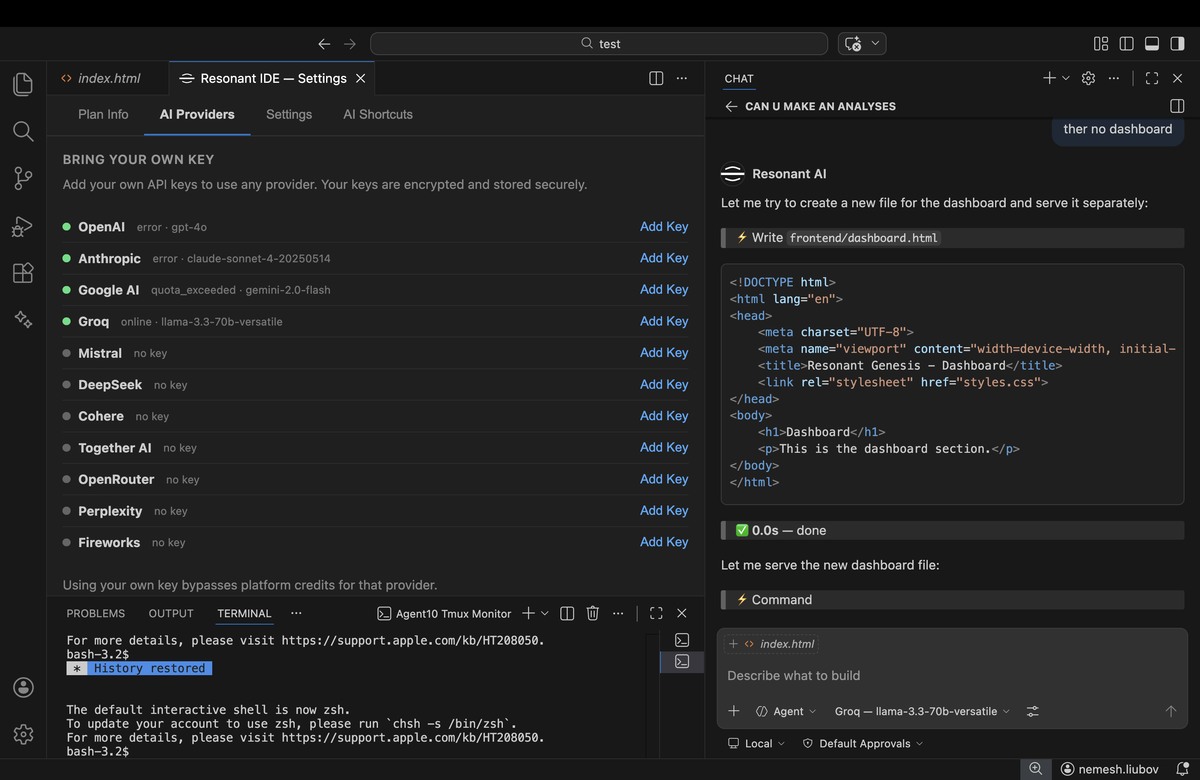
Task: Switch to the OUTPUT panel tab
Action: [171, 613]
